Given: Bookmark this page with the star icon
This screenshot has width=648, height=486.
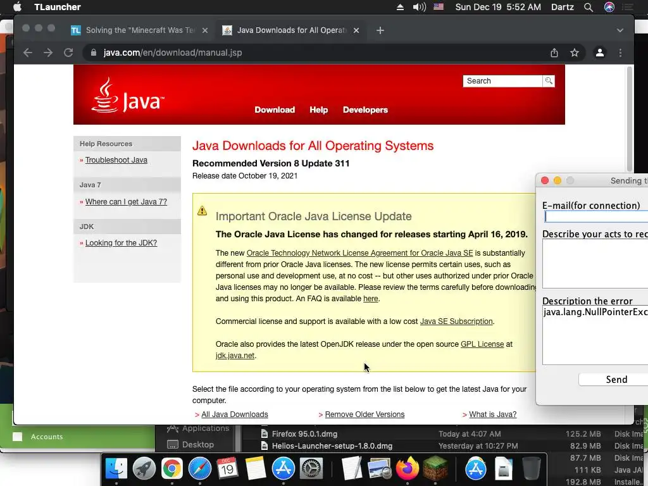Looking at the screenshot, I should (x=575, y=53).
